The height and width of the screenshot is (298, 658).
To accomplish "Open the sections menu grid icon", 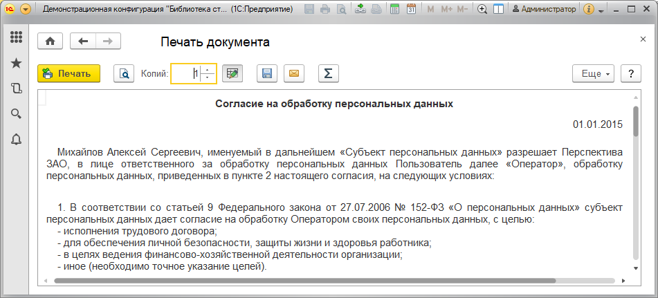I will (17, 37).
